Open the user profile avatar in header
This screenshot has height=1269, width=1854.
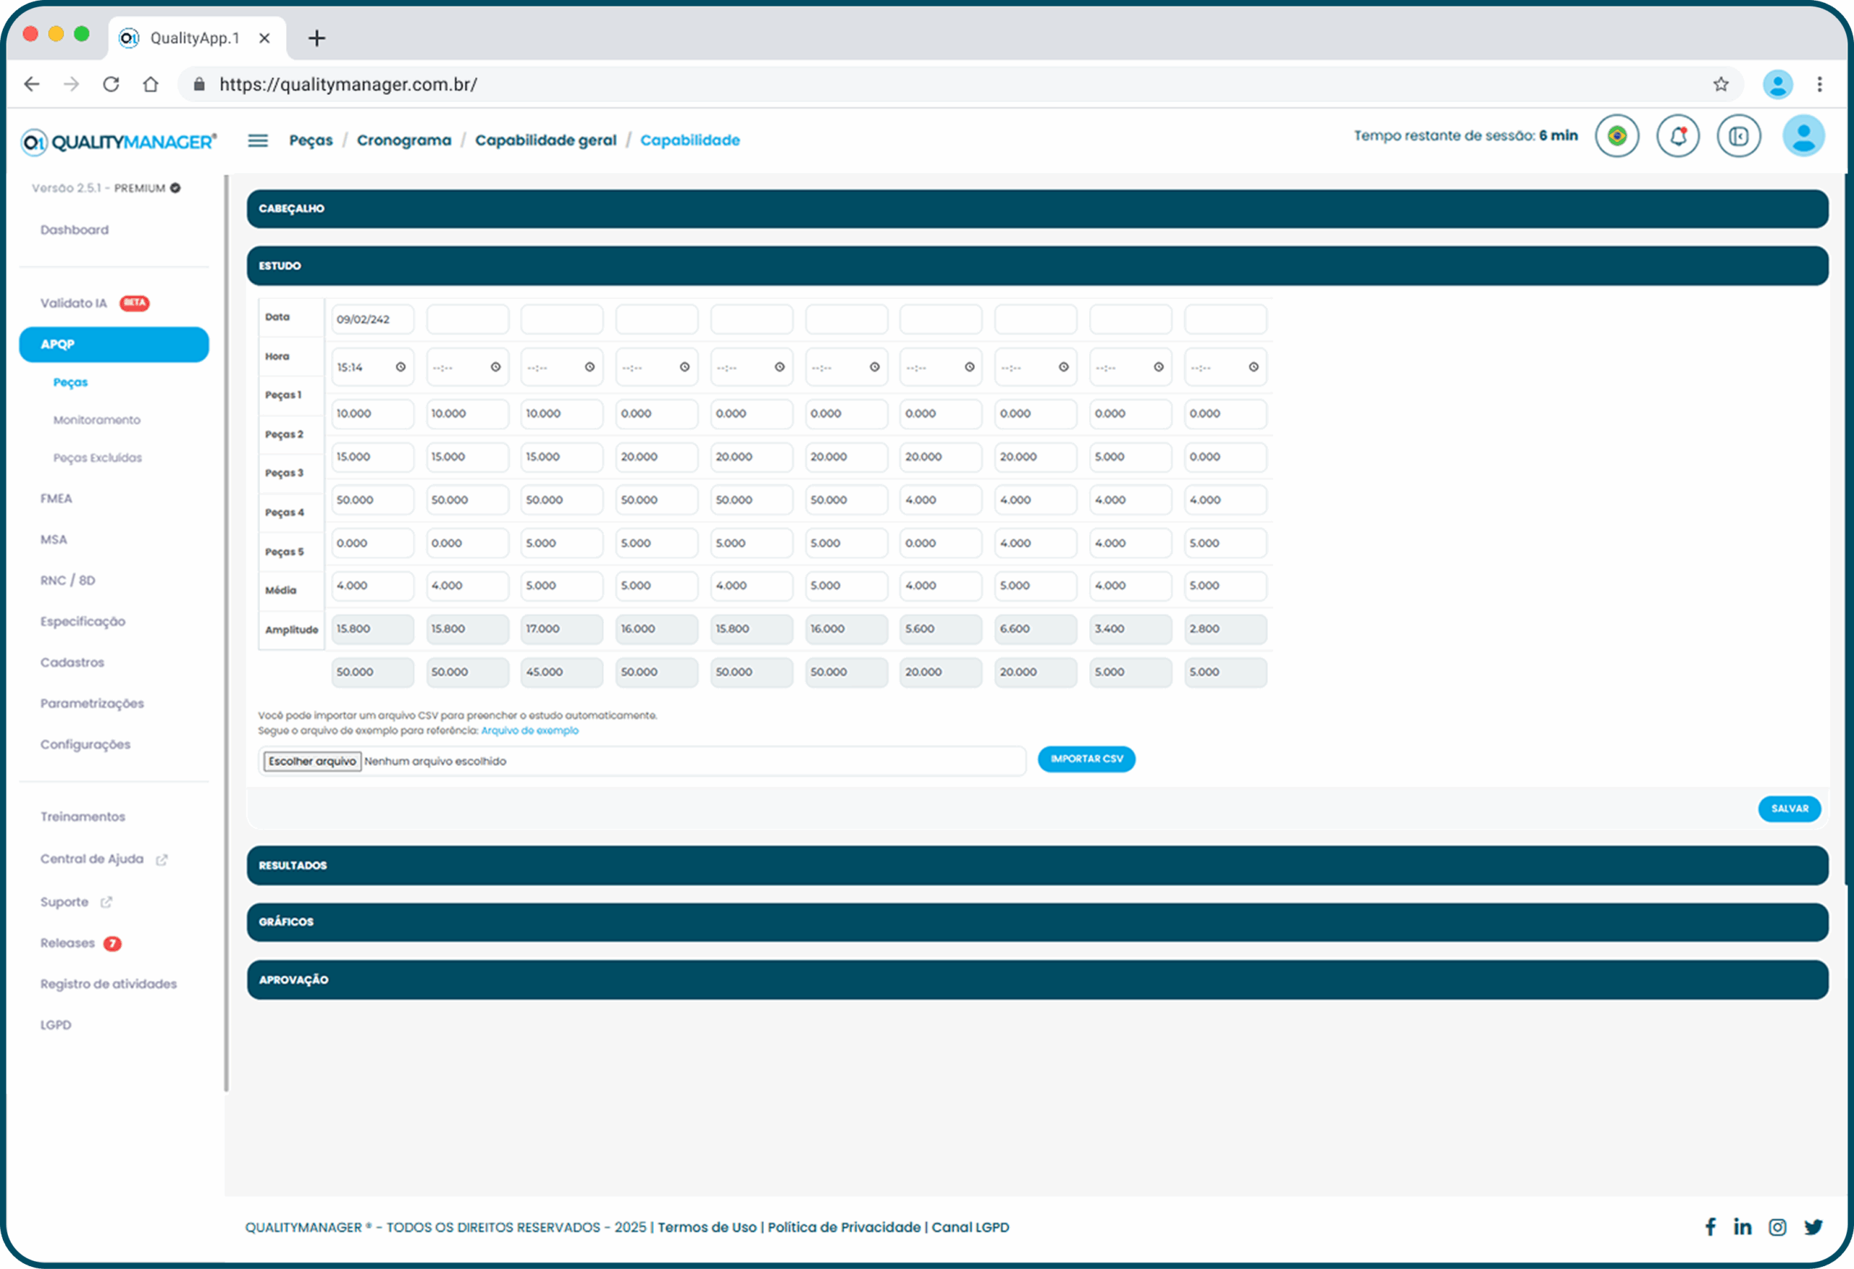(1803, 136)
